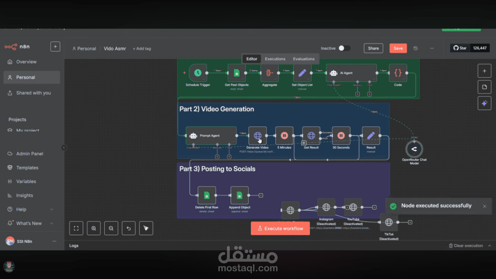Open the Evaluations tab

coord(304,59)
